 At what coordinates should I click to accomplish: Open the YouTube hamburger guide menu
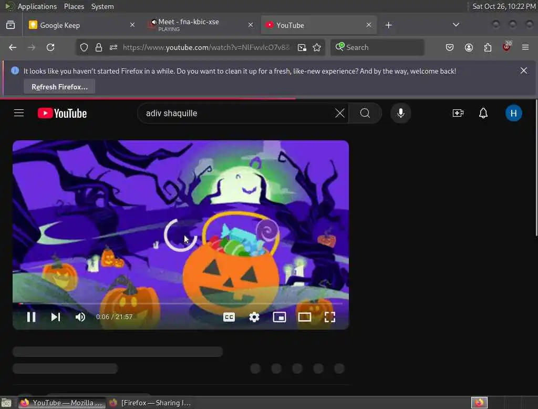point(19,113)
